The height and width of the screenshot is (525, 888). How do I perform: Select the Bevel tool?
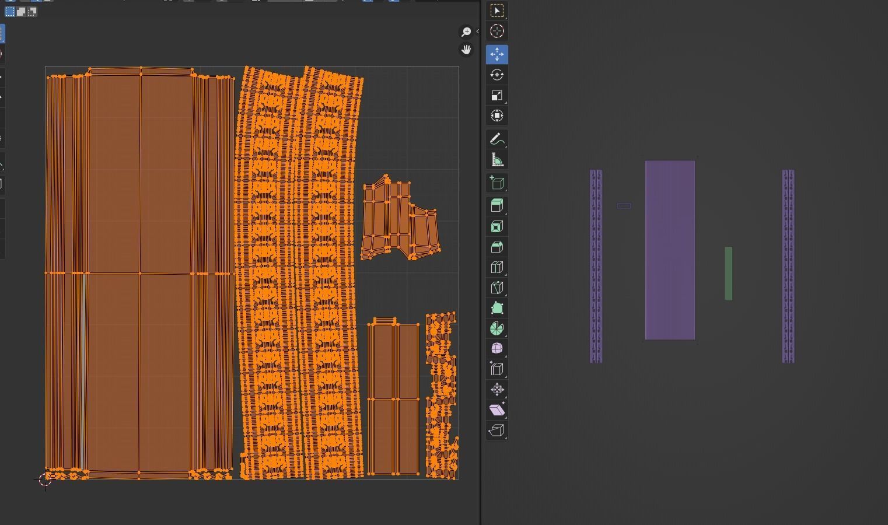(497, 247)
